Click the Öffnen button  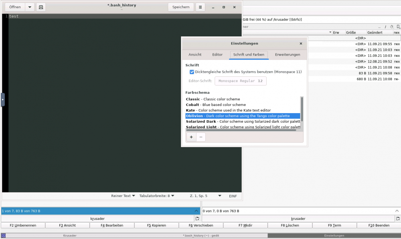(x=15, y=7)
